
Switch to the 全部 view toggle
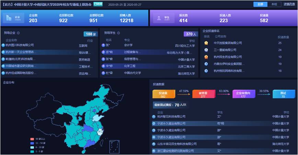point(260,4)
